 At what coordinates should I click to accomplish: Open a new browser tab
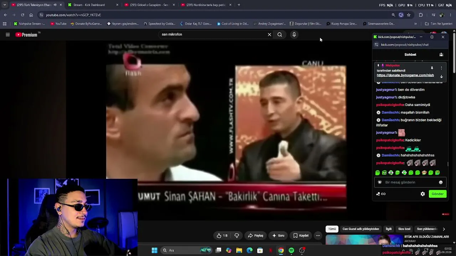coord(239,5)
